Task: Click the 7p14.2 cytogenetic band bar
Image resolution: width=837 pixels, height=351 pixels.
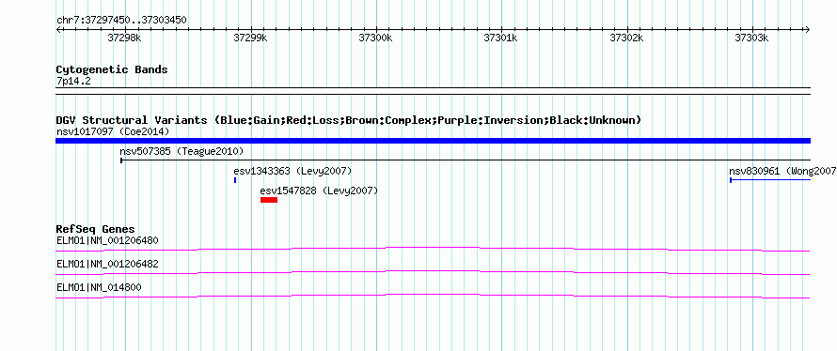Action: (433, 90)
